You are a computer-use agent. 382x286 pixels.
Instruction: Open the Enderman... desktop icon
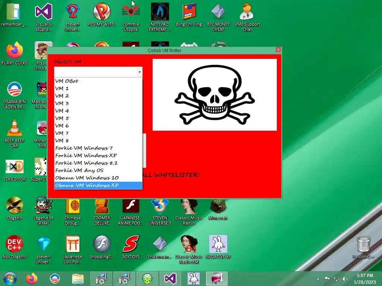point(160,247)
